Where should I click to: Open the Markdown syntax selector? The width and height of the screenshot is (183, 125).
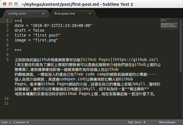coord(167,122)
